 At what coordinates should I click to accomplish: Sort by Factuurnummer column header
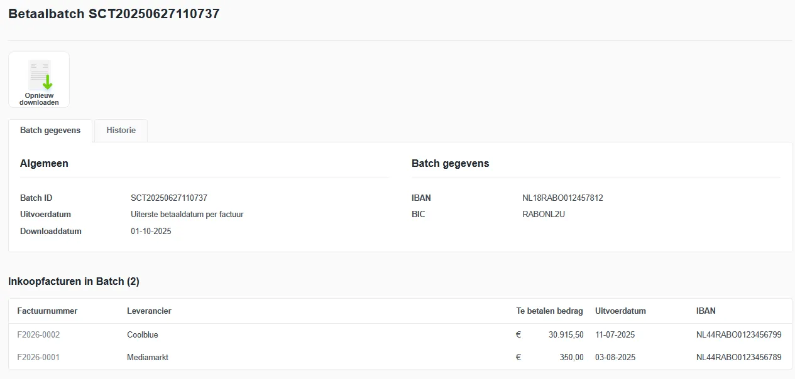point(47,311)
